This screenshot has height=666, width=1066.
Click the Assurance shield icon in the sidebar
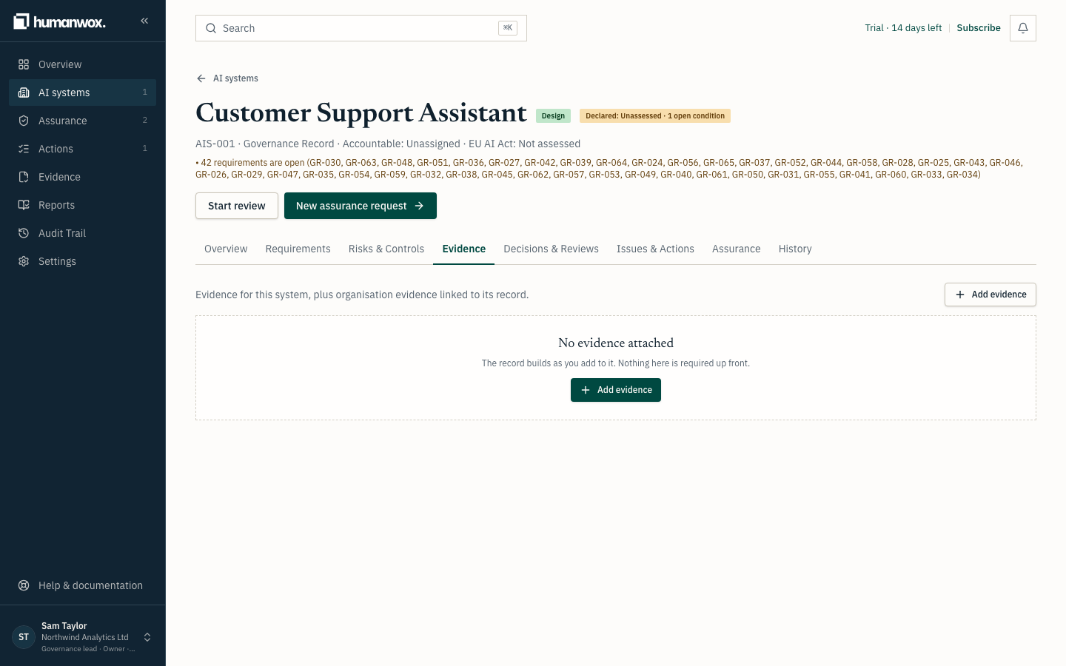pyautogui.click(x=24, y=121)
